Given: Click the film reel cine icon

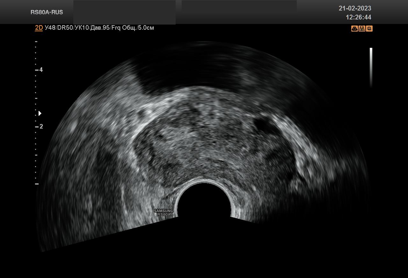Looking at the screenshot, I should pos(369,29).
